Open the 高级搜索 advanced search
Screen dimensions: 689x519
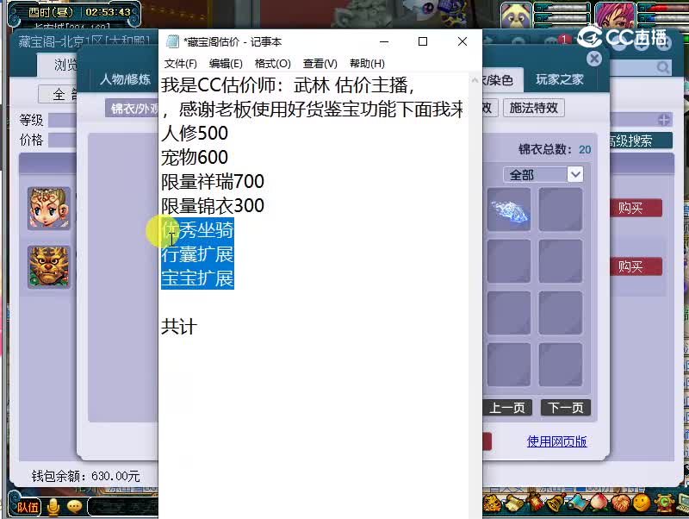pyautogui.click(x=640, y=141)
